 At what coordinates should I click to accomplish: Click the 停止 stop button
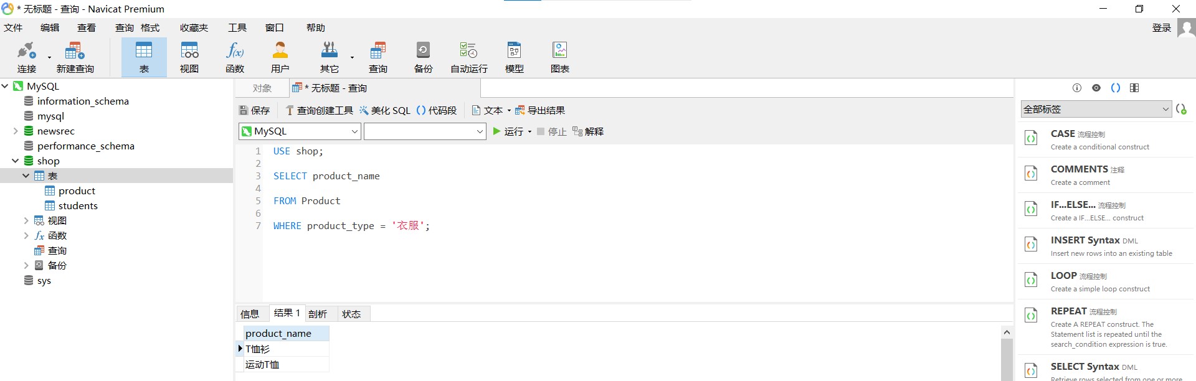(552, 131)
